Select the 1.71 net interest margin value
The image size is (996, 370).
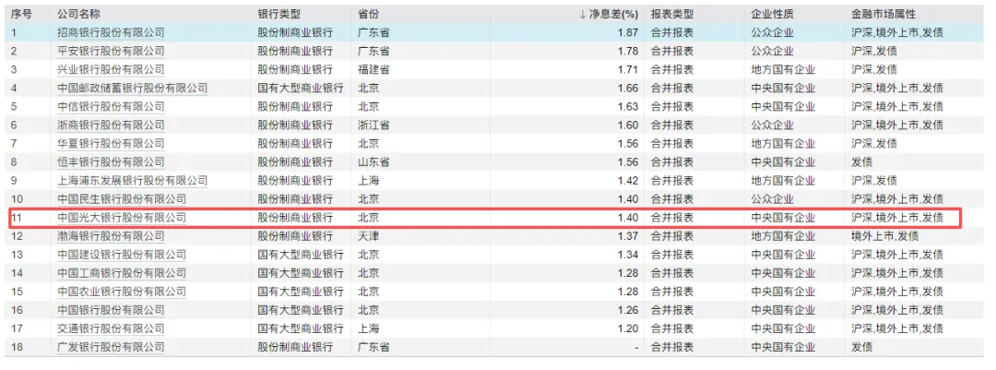[628, 69]
